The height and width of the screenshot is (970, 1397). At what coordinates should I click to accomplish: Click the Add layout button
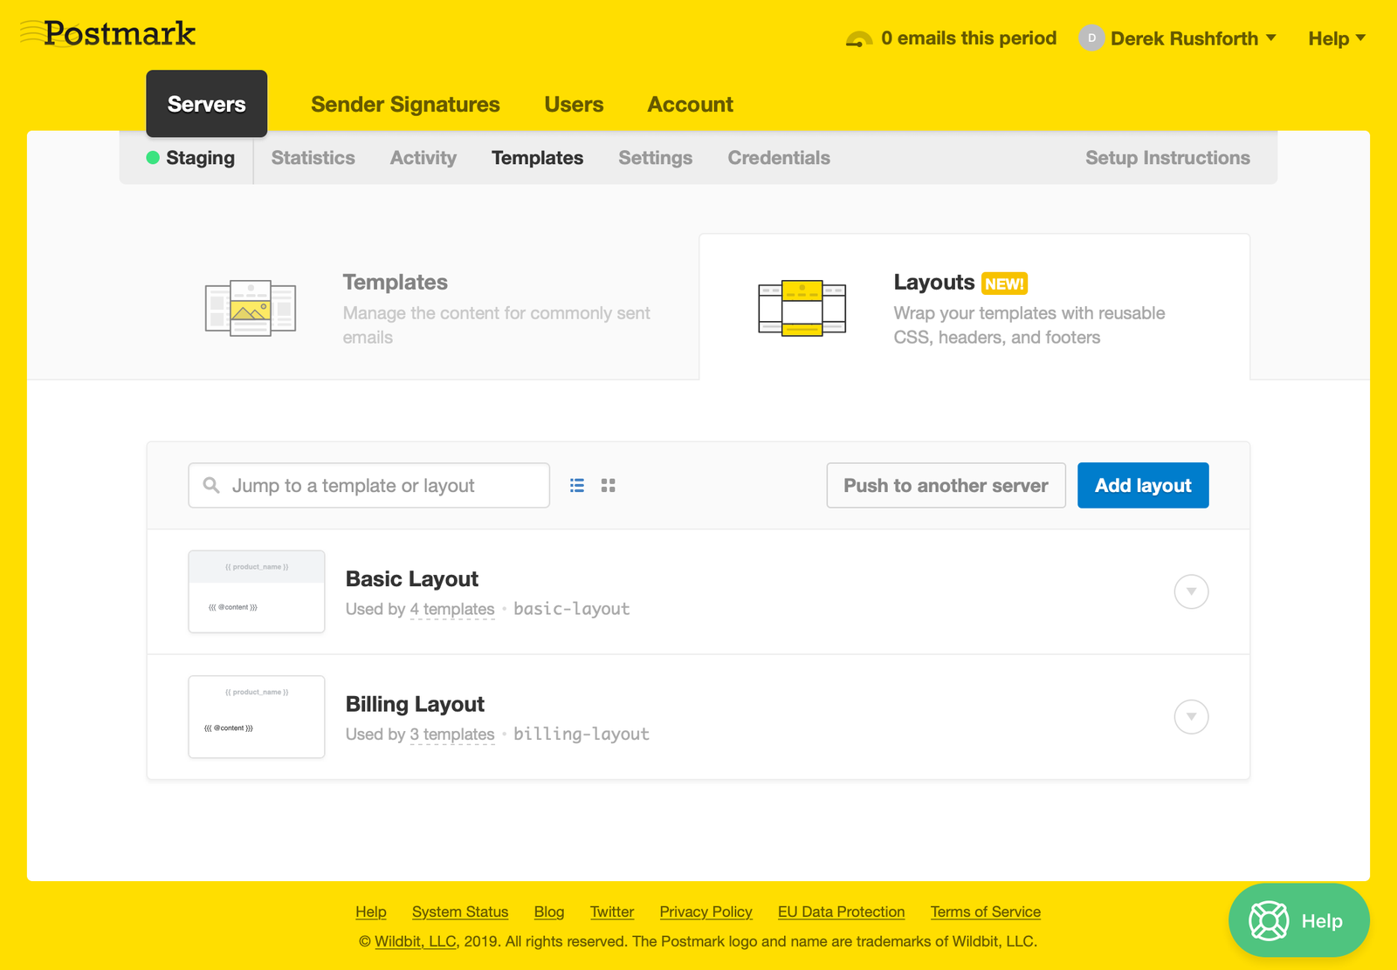pyautogui.click(x=1143, y=485)
